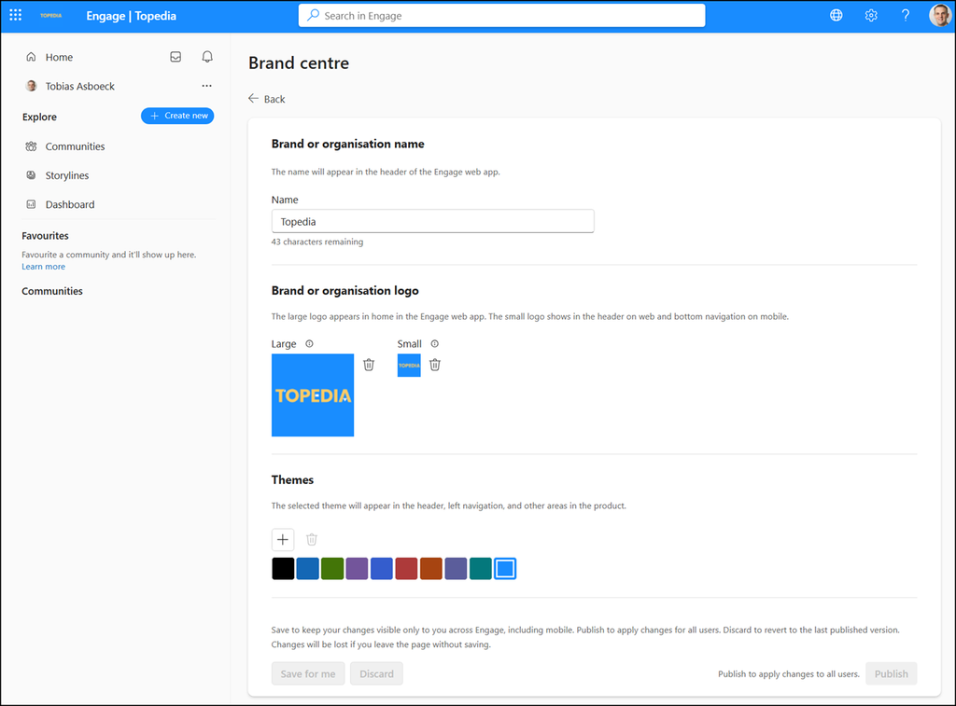Open the more options ellipsis beside Tobias Asboeck
956x706 pixels.
tap(206, 86)
